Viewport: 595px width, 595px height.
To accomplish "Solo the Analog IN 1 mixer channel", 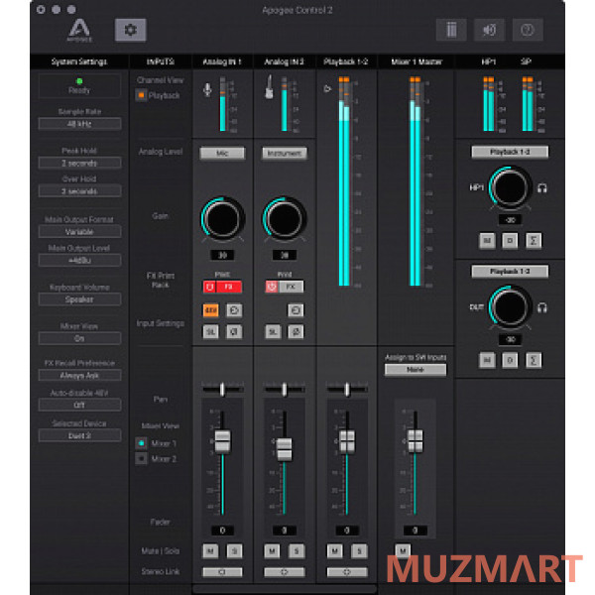I will pyautogui.click(x=234, y=551).
